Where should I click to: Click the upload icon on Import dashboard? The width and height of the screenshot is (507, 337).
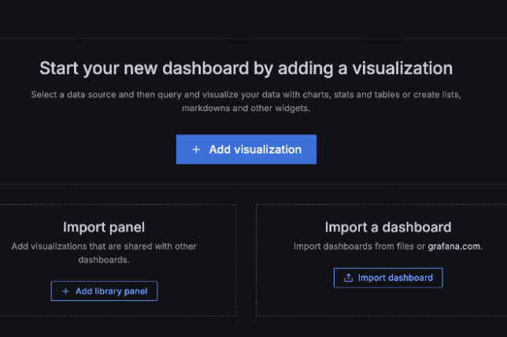click(348, 278)
